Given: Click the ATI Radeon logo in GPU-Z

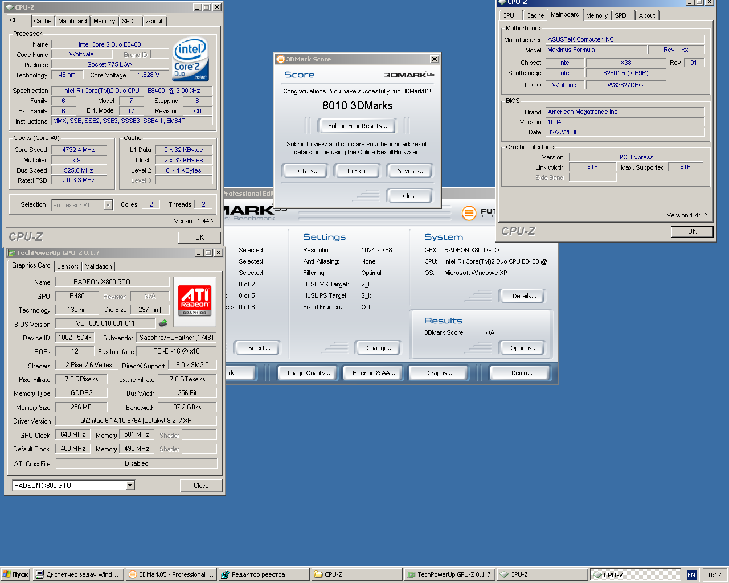Looking at the screenshot, I should point(195,301).
